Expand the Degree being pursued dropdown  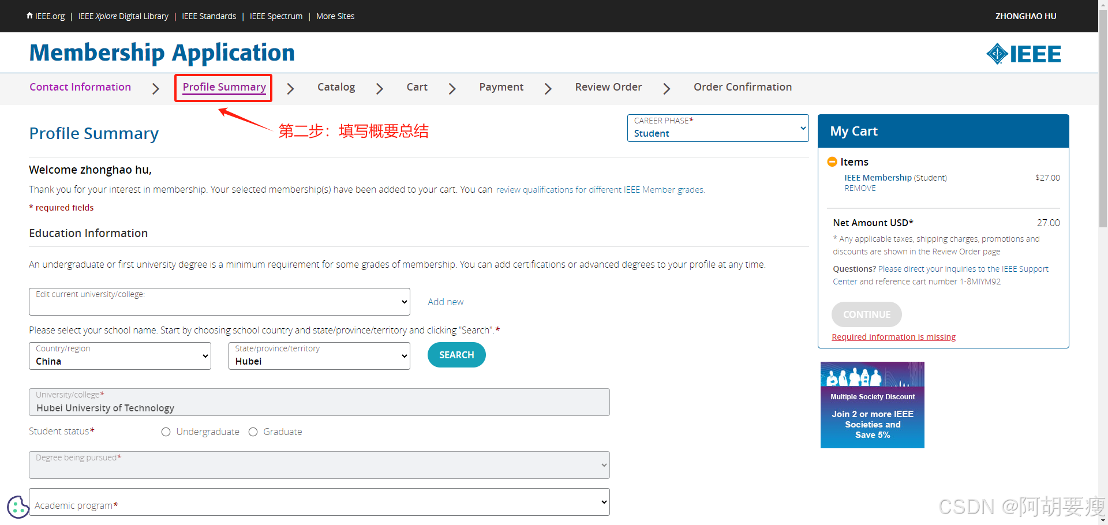[319, 465]
